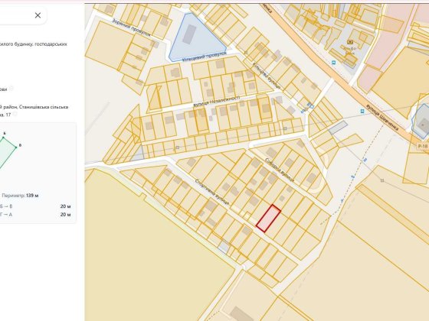Click the Спортивна вулиця street label
Viewport: 429px width, 321px height.
pos(212,192)
